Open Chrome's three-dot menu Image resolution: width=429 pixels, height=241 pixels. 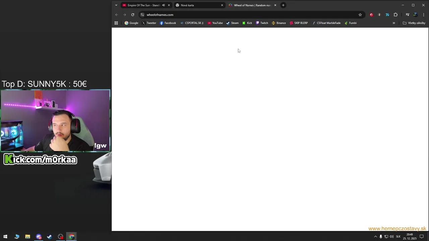pyautogui.click(x=424, y=15)
